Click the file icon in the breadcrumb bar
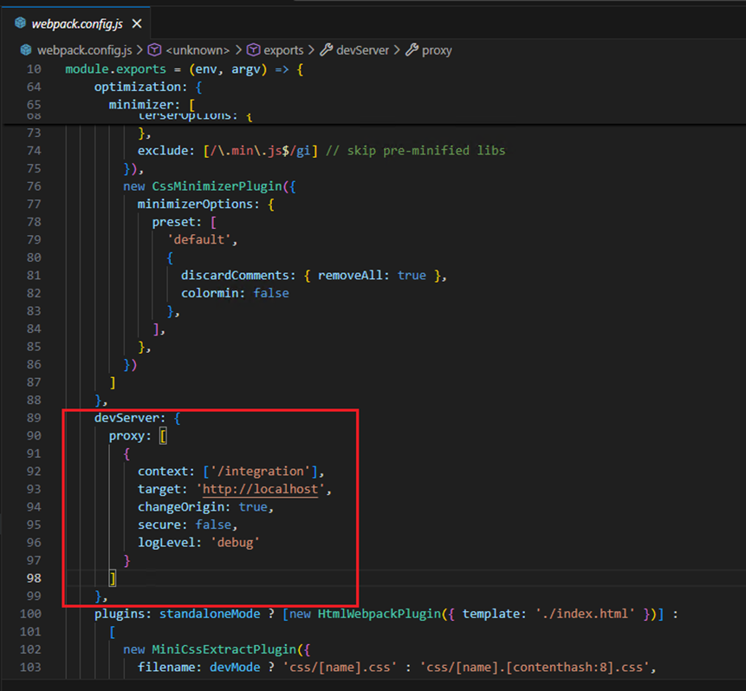The height and width of the screenshot is (691, 746). pyautogui.click(x=26, y=50)
